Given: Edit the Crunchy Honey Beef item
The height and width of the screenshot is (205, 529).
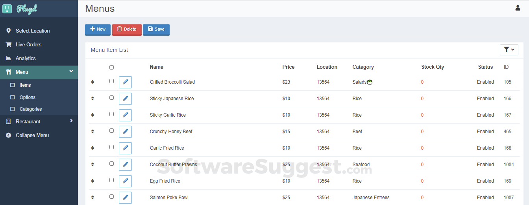Looking at the screenshot, I should pos(125,132).
